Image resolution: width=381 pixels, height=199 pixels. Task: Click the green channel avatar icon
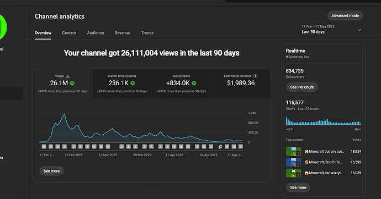point(2,26)
